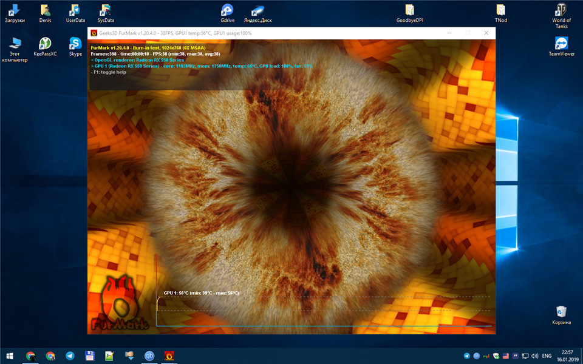Switch to the first Chrome taskbar icon

click(30, 356)
